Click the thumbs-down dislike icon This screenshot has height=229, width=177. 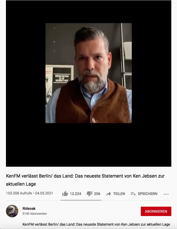click(x=89, y=194)
